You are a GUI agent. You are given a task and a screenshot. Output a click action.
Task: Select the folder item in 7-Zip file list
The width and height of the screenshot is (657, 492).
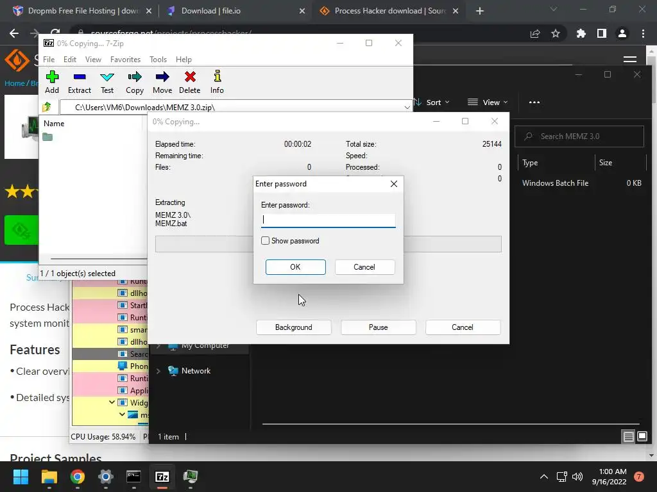(x=47, y=137)
